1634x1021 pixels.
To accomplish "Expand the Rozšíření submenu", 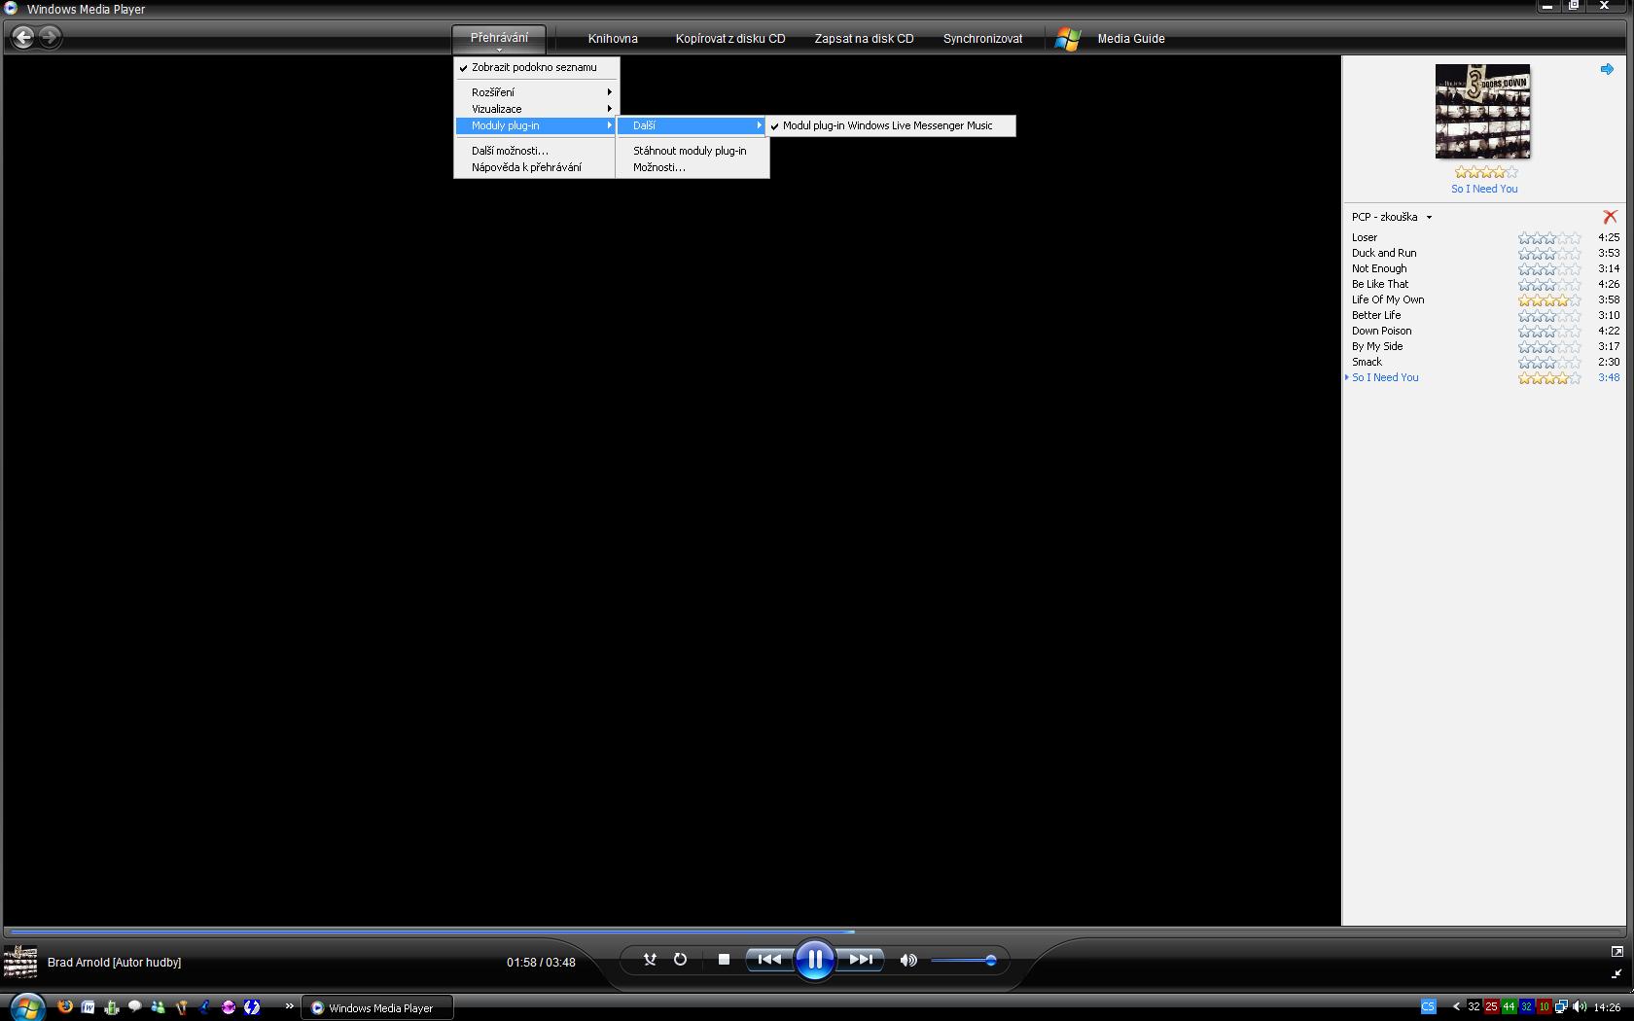I will click(536, 92).
